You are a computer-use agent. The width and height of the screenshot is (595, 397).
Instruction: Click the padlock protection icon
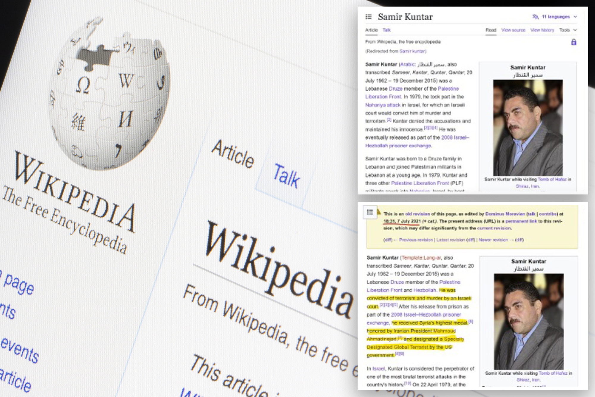(574, 42)
